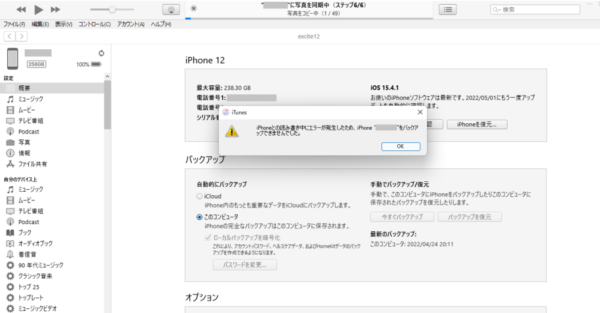The image size is (600, 313).
Task: Click the back navigation chevron
Action: 10,36
